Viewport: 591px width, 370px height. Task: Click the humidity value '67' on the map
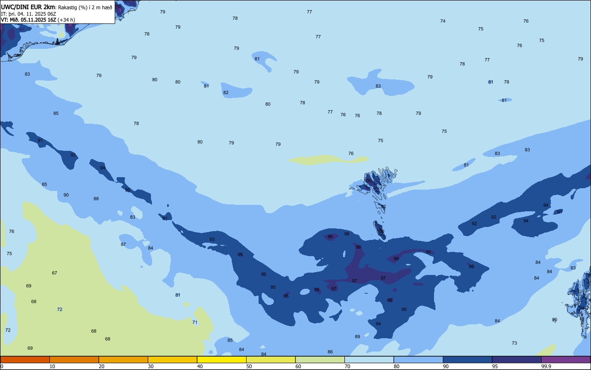[54, 273]
